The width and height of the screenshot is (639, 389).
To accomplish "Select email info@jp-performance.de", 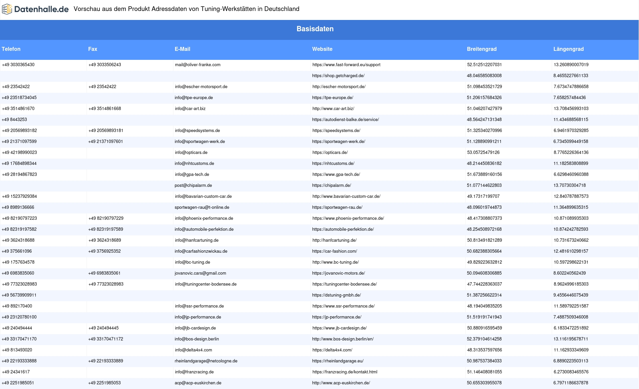I will click(198, 317).
